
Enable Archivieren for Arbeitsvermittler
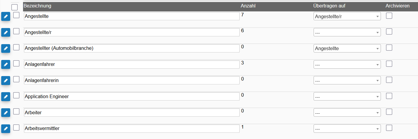(389, 128)
